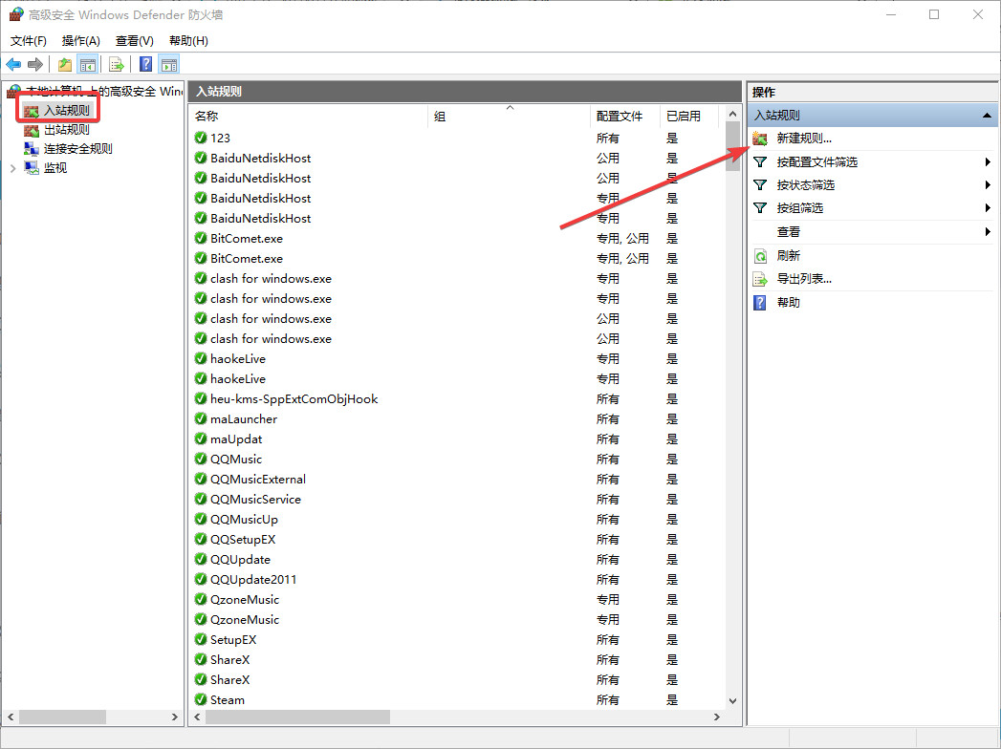Open the 文件(F) menu
This screenshot has width=1001, height=749.
28,41
